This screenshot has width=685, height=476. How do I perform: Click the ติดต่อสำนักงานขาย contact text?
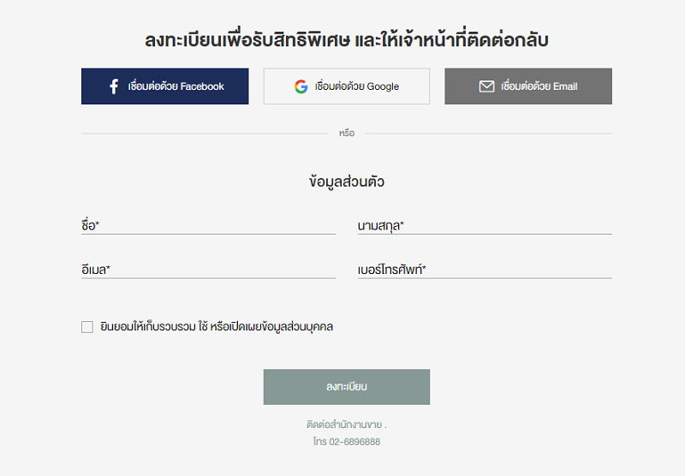[x=344, y=425]
